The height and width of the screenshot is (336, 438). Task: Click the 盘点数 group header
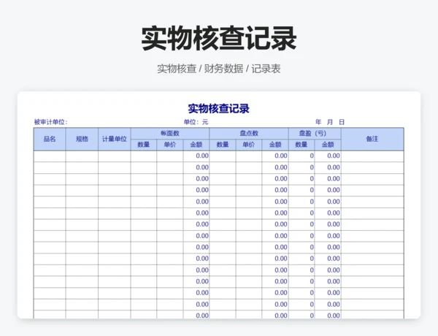[x=249, y=134]
